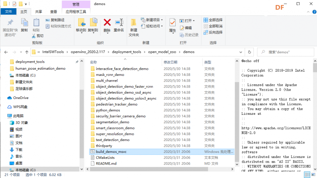Click deployment_tools in address path
Image resolution: width=317 pixels, height=178 pixels.
click(127, 52)
